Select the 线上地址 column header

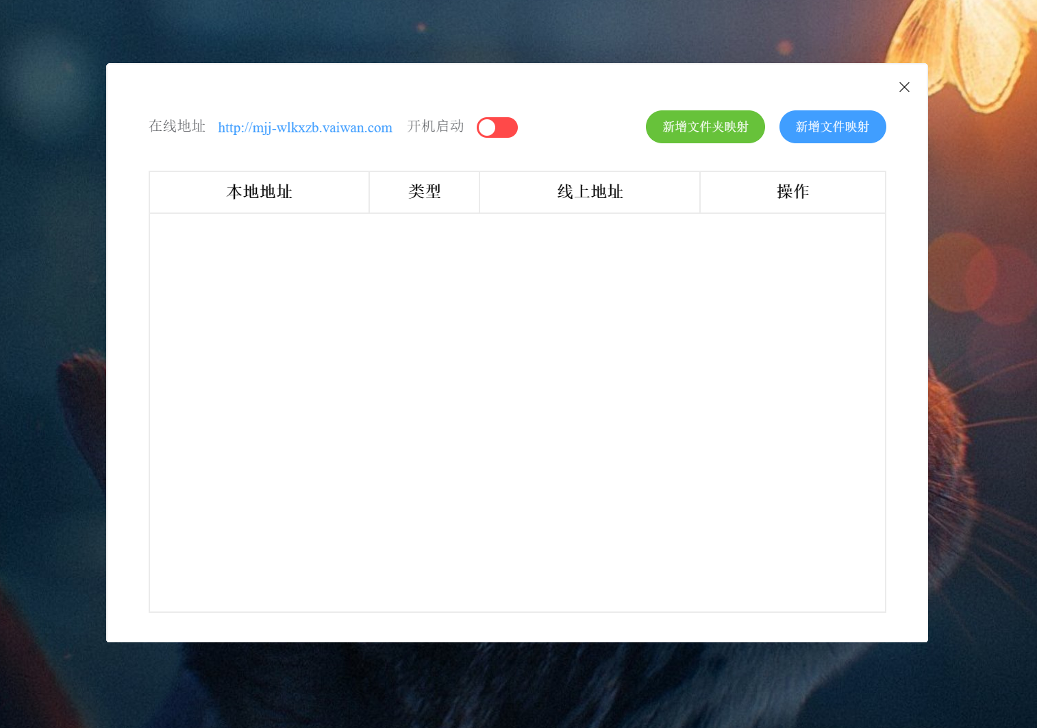(x=590, y=192)
